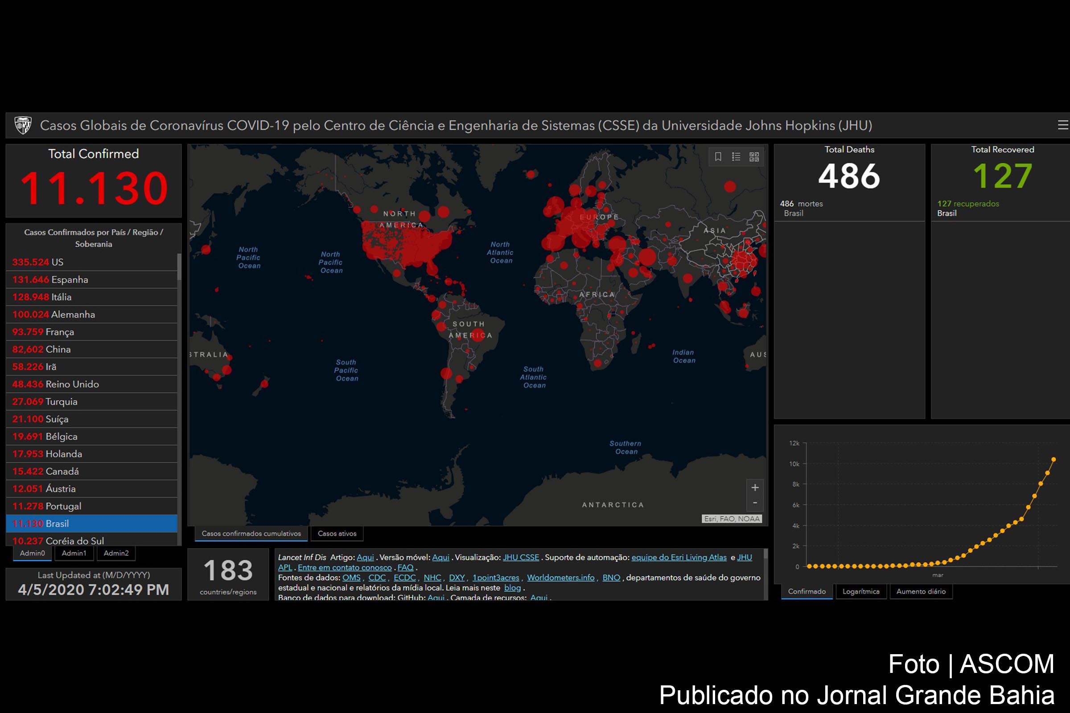Image resolution: width=1070 pixels, height=713 pixels.
Task: Select the Admin0 tab
Action: [32, 553]
